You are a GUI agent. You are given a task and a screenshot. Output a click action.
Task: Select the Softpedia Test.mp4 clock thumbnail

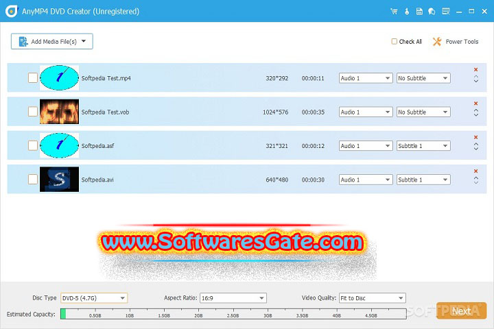pos(59,77)
